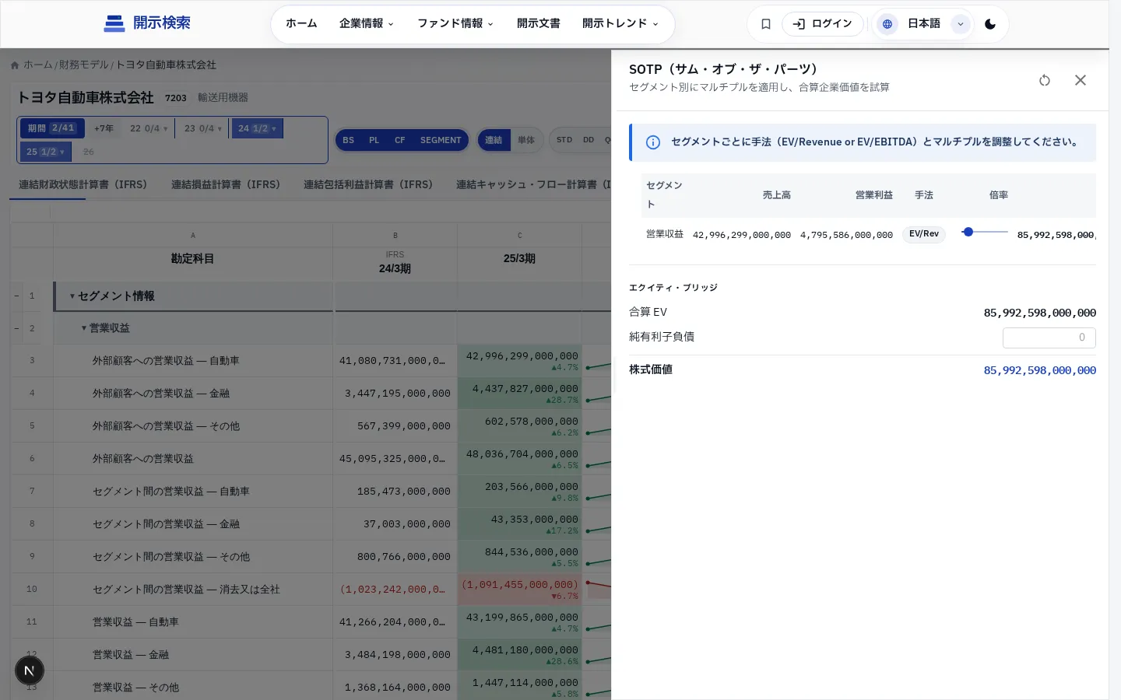Open the 開示トレンド menu
This screenshot has height=700, width=1121.
coord(620,24)
